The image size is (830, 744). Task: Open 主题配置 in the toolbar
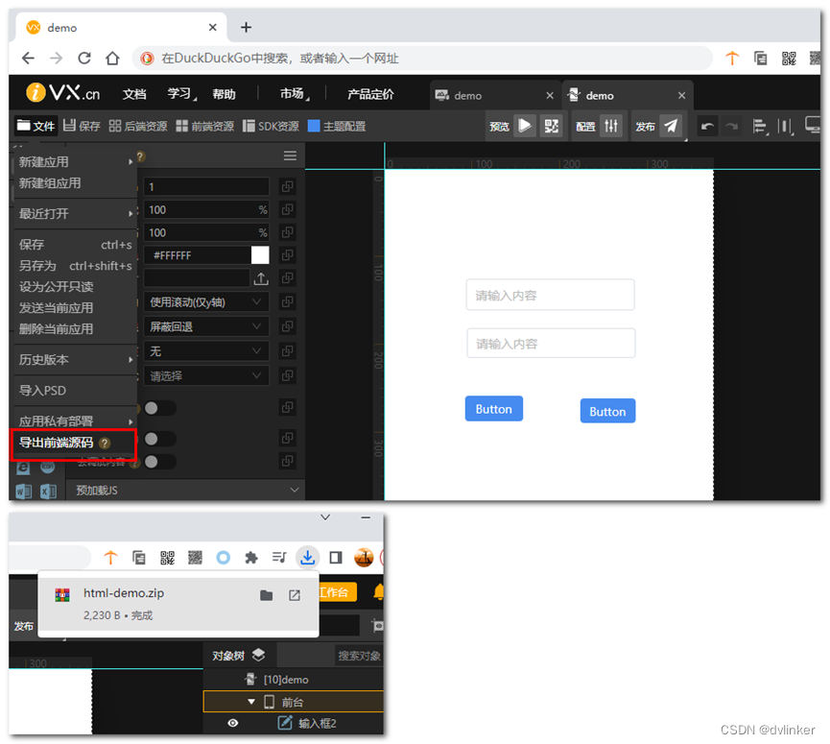[x=337, y=126]
